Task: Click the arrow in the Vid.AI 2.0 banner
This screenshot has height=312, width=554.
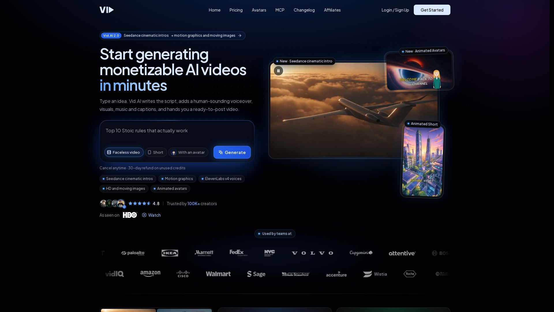Action: coord(240,36)
